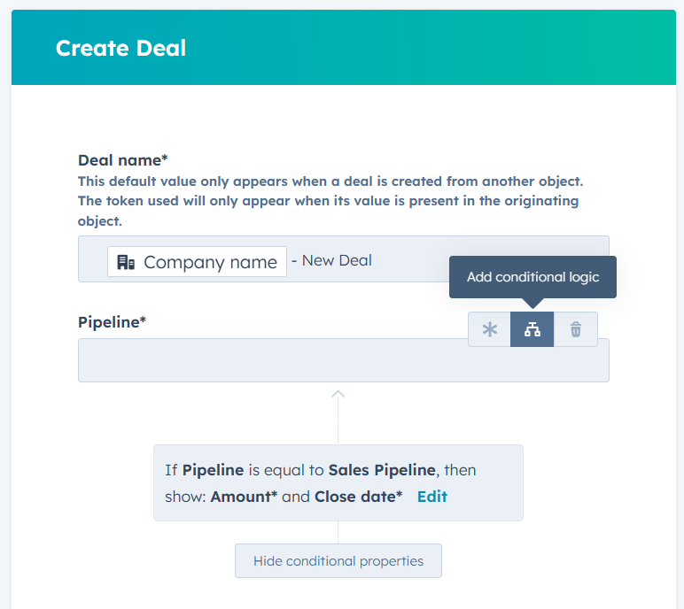684x609 pixels.
Task: Click the Deal name* field label
Action: point(122,160)
